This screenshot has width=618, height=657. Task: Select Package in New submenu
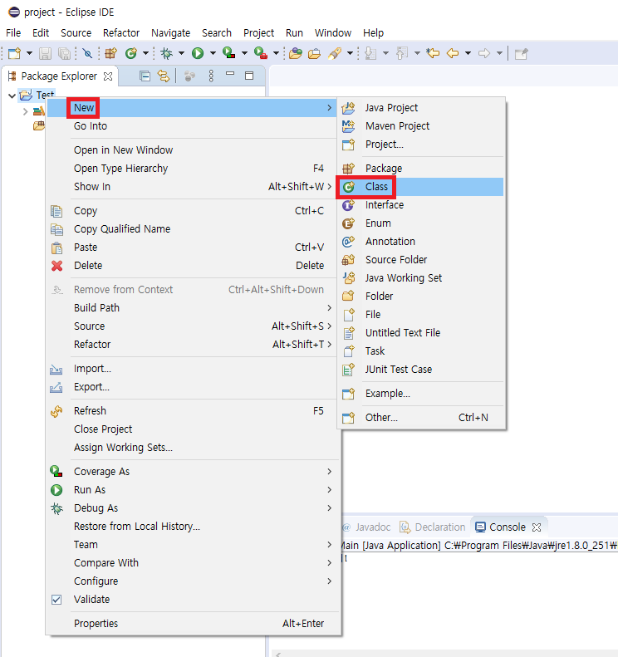(x=420, y=169)
